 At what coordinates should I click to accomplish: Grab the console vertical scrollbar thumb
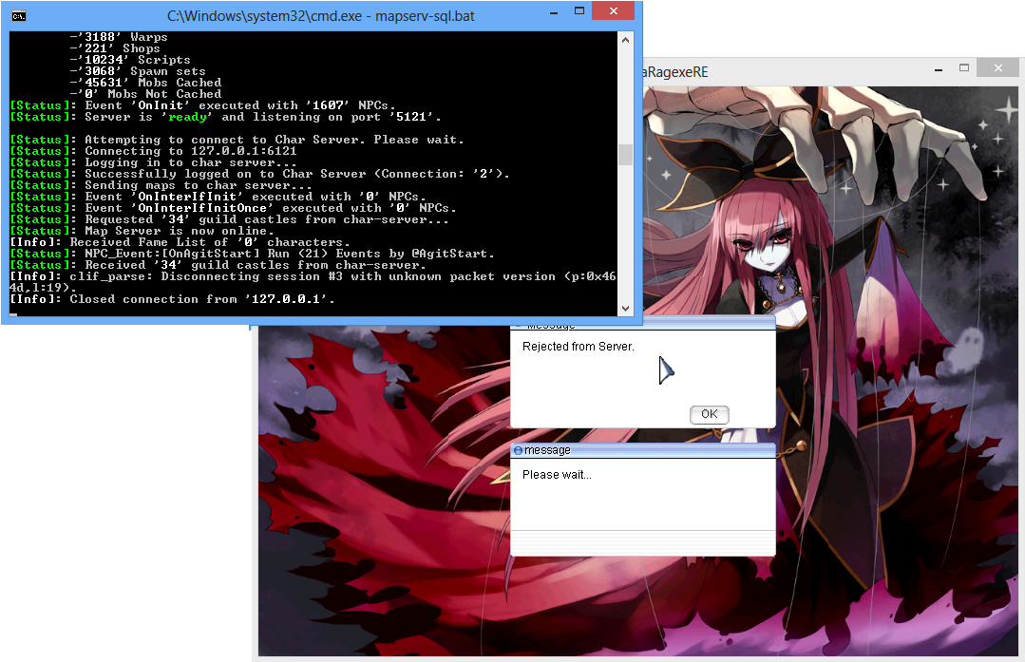(624, 155)
